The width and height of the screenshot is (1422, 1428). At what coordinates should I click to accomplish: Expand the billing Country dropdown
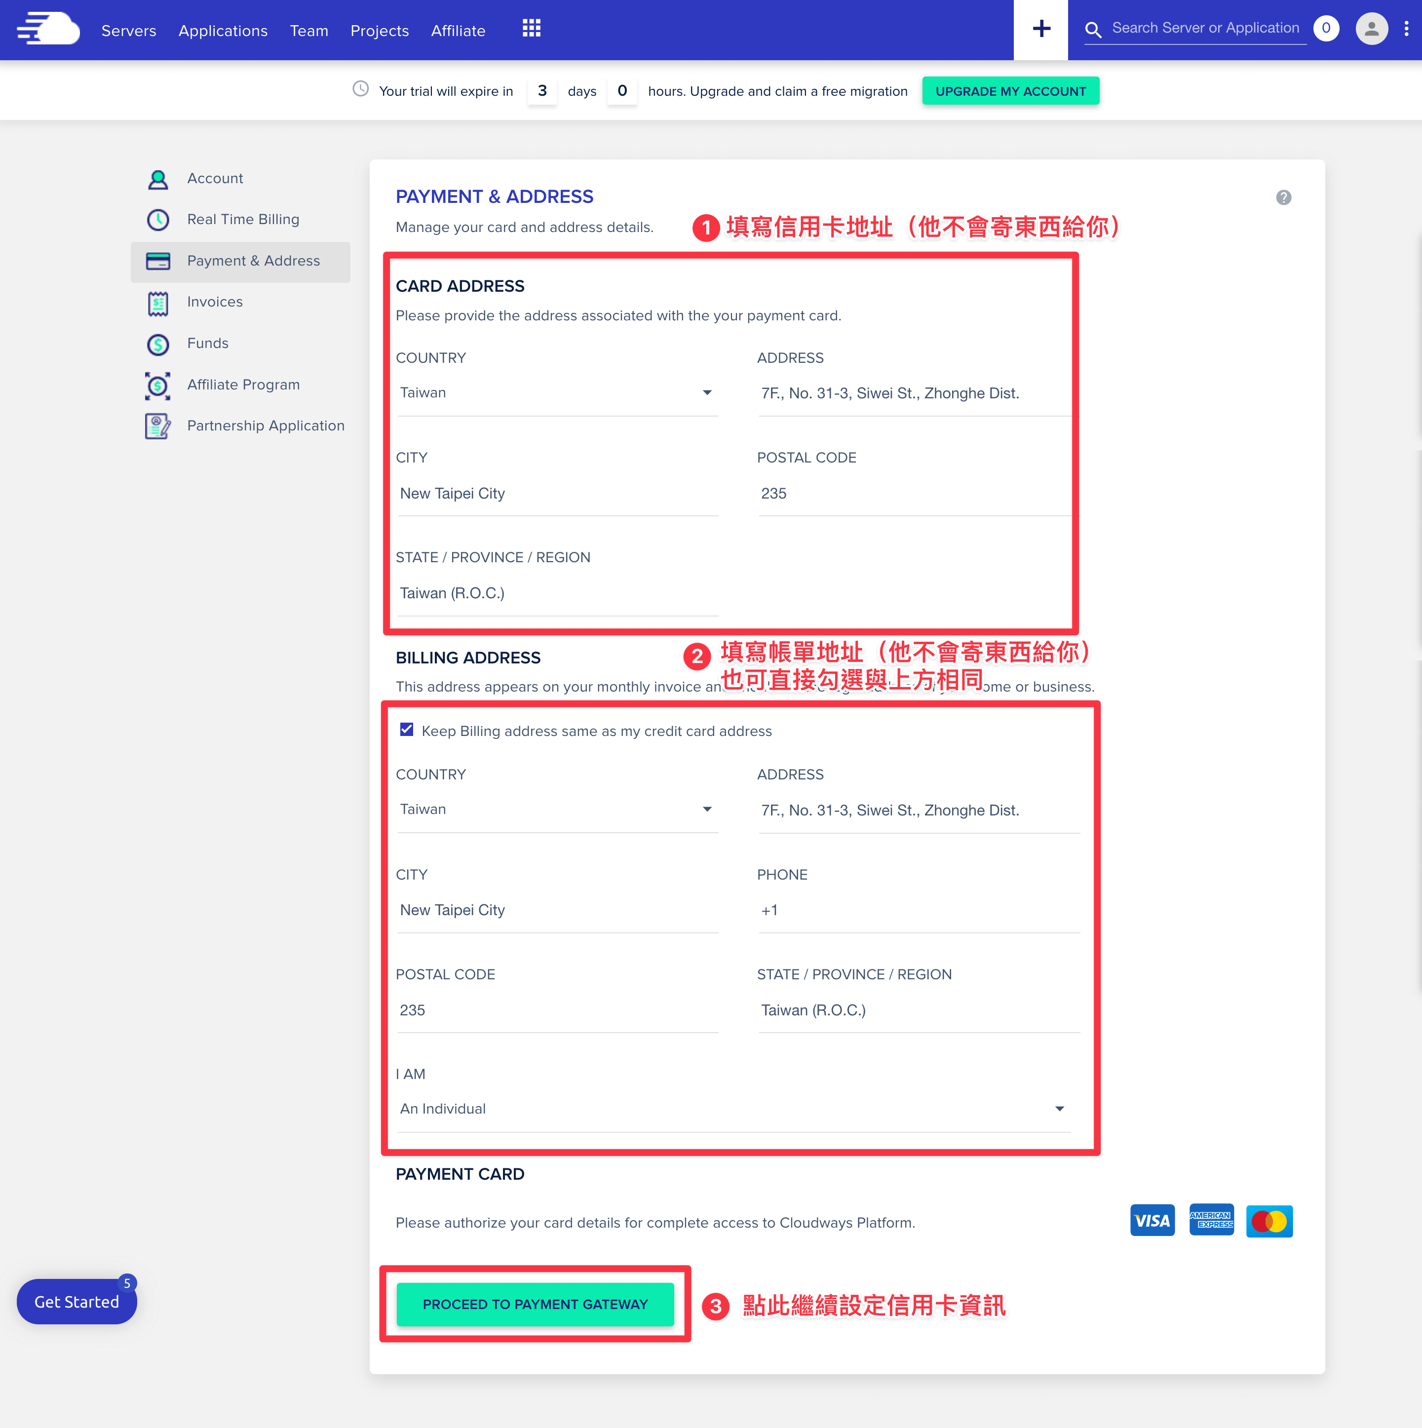(x=557, y=810)
